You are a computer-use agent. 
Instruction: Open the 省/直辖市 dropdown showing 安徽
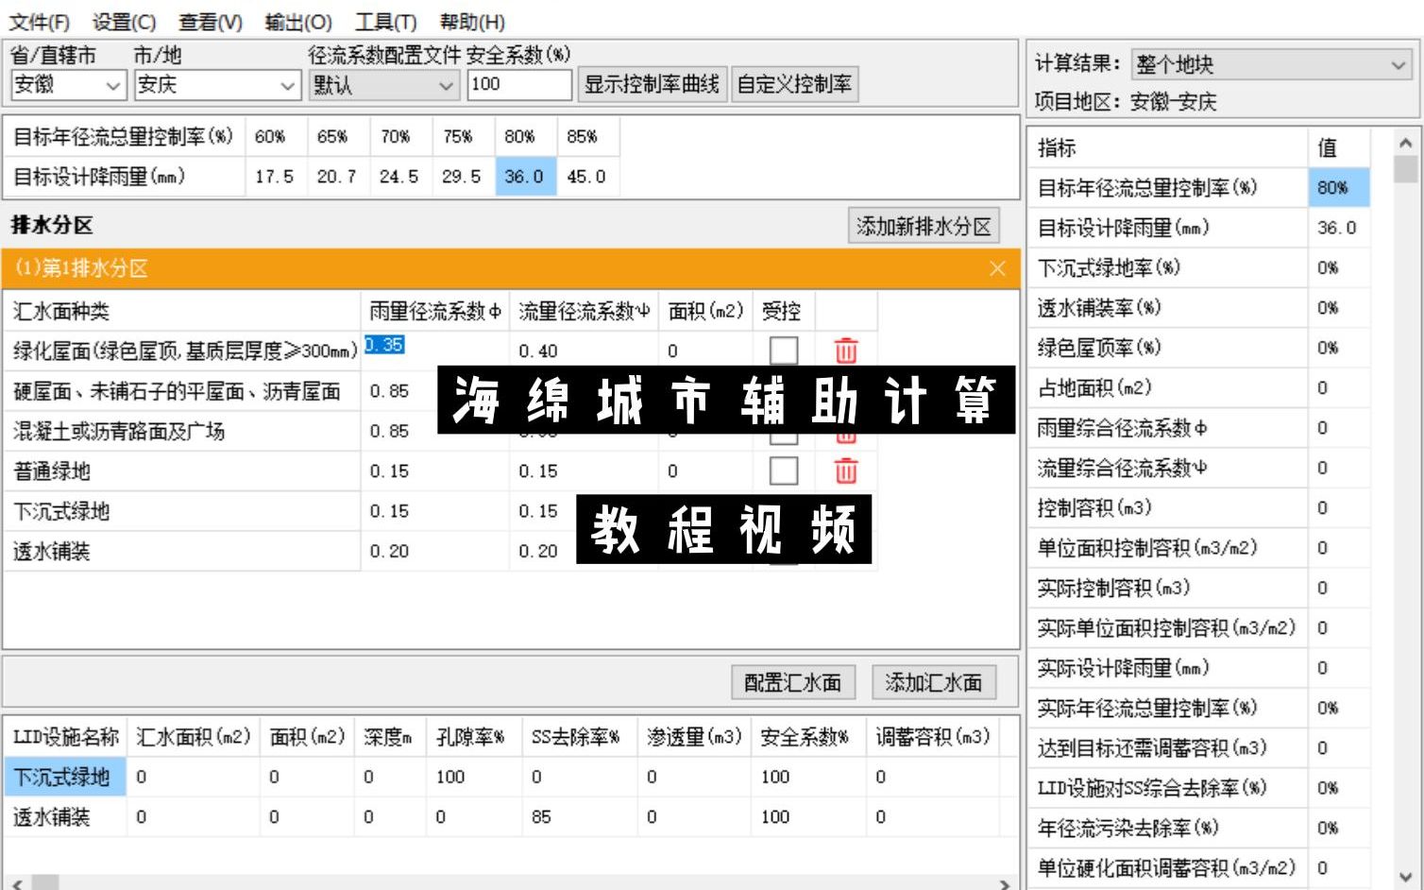pyautogui.click(x=68, y=85)
